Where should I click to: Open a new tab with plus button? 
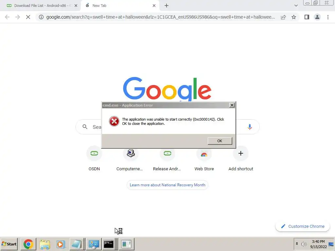pyautogui.click(x=167, y=6)
